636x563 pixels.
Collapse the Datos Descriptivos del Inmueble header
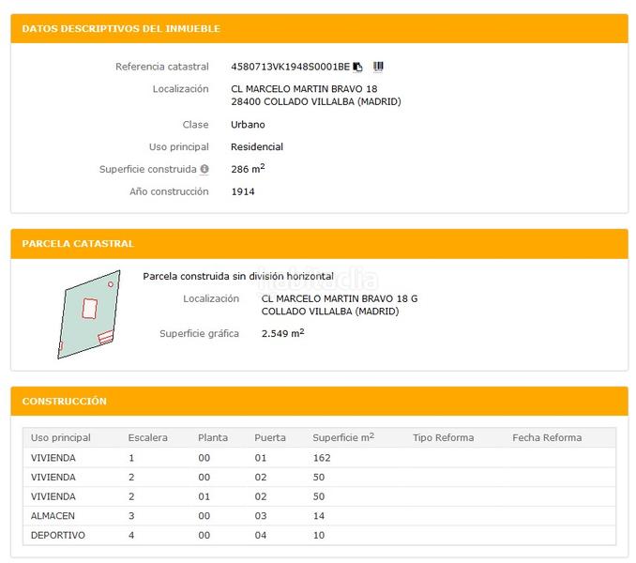point(319,29)
